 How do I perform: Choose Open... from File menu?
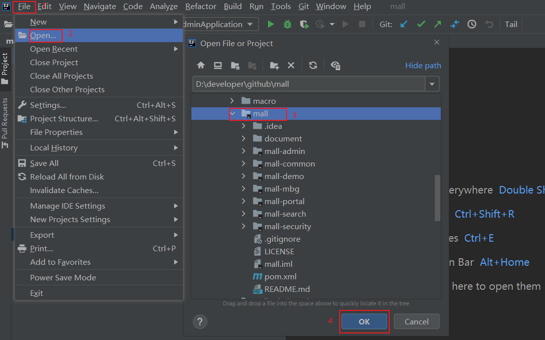pyautogui.click(x=99, y=36)
